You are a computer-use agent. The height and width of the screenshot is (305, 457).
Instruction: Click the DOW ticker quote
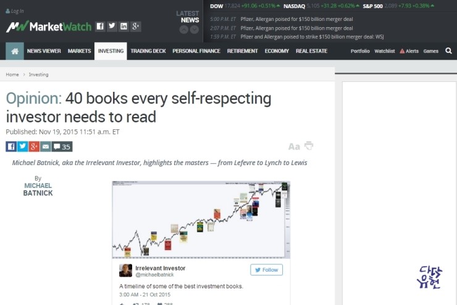tap(245, 6)
